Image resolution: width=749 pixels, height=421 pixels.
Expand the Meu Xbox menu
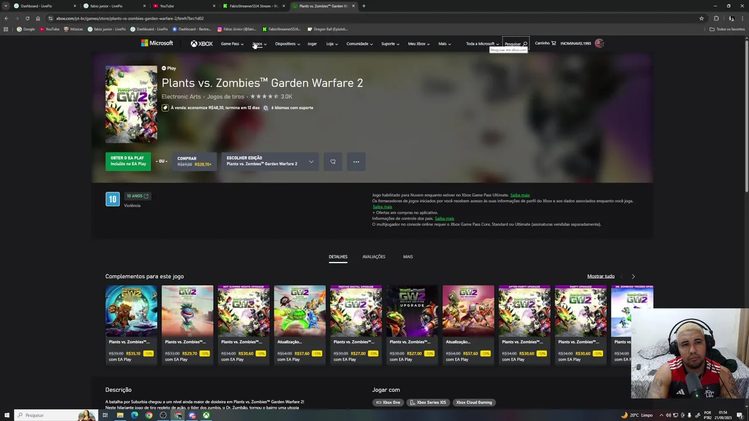pyautogui.click(x=419, y=44)
